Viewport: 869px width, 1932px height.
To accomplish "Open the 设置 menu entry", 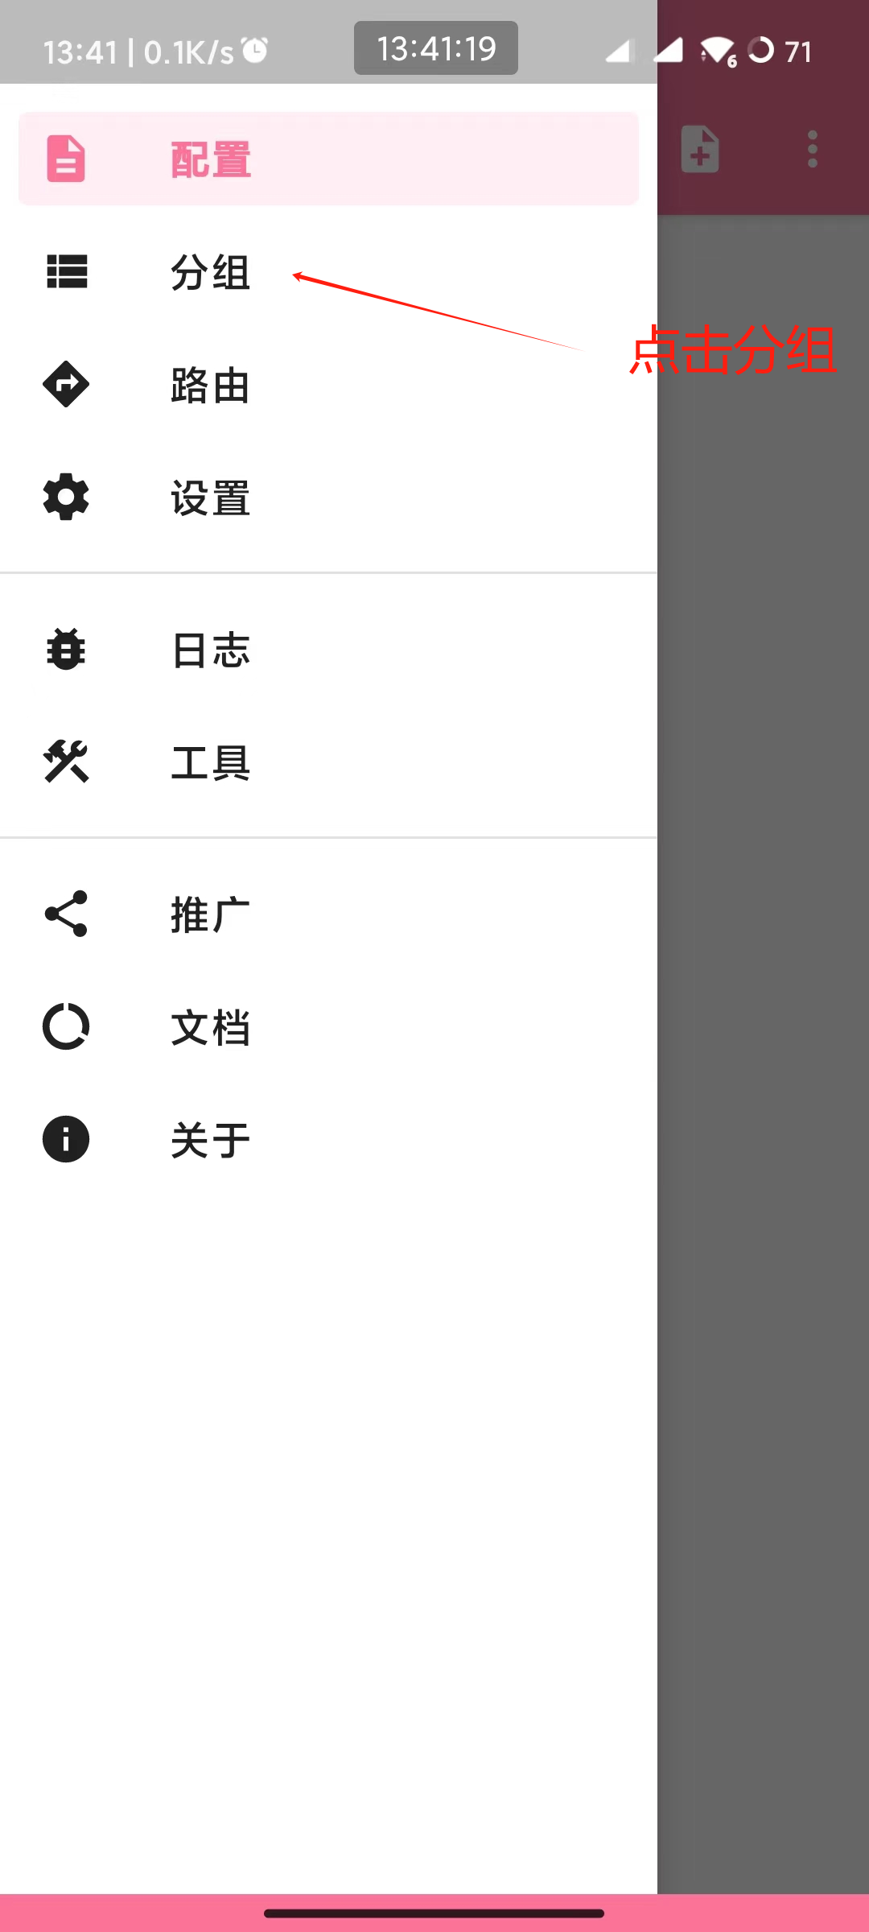I will pos(211,497).
